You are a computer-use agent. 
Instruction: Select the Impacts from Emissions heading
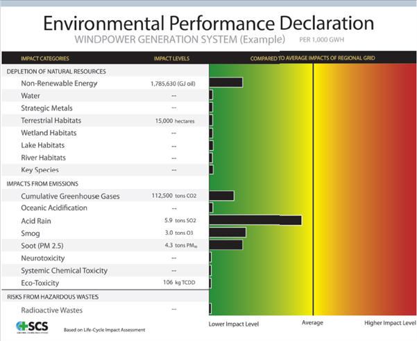[44, 183]
